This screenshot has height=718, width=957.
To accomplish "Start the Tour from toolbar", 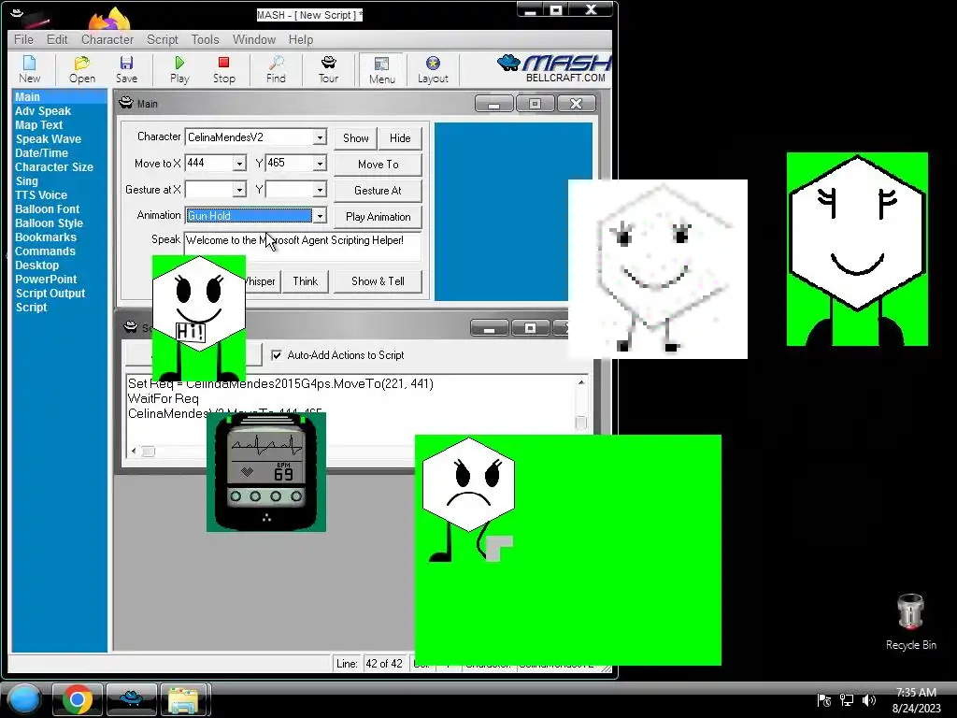I will pos(328,69).
